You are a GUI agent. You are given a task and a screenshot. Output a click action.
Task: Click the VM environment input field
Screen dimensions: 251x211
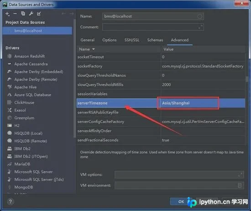179,185
